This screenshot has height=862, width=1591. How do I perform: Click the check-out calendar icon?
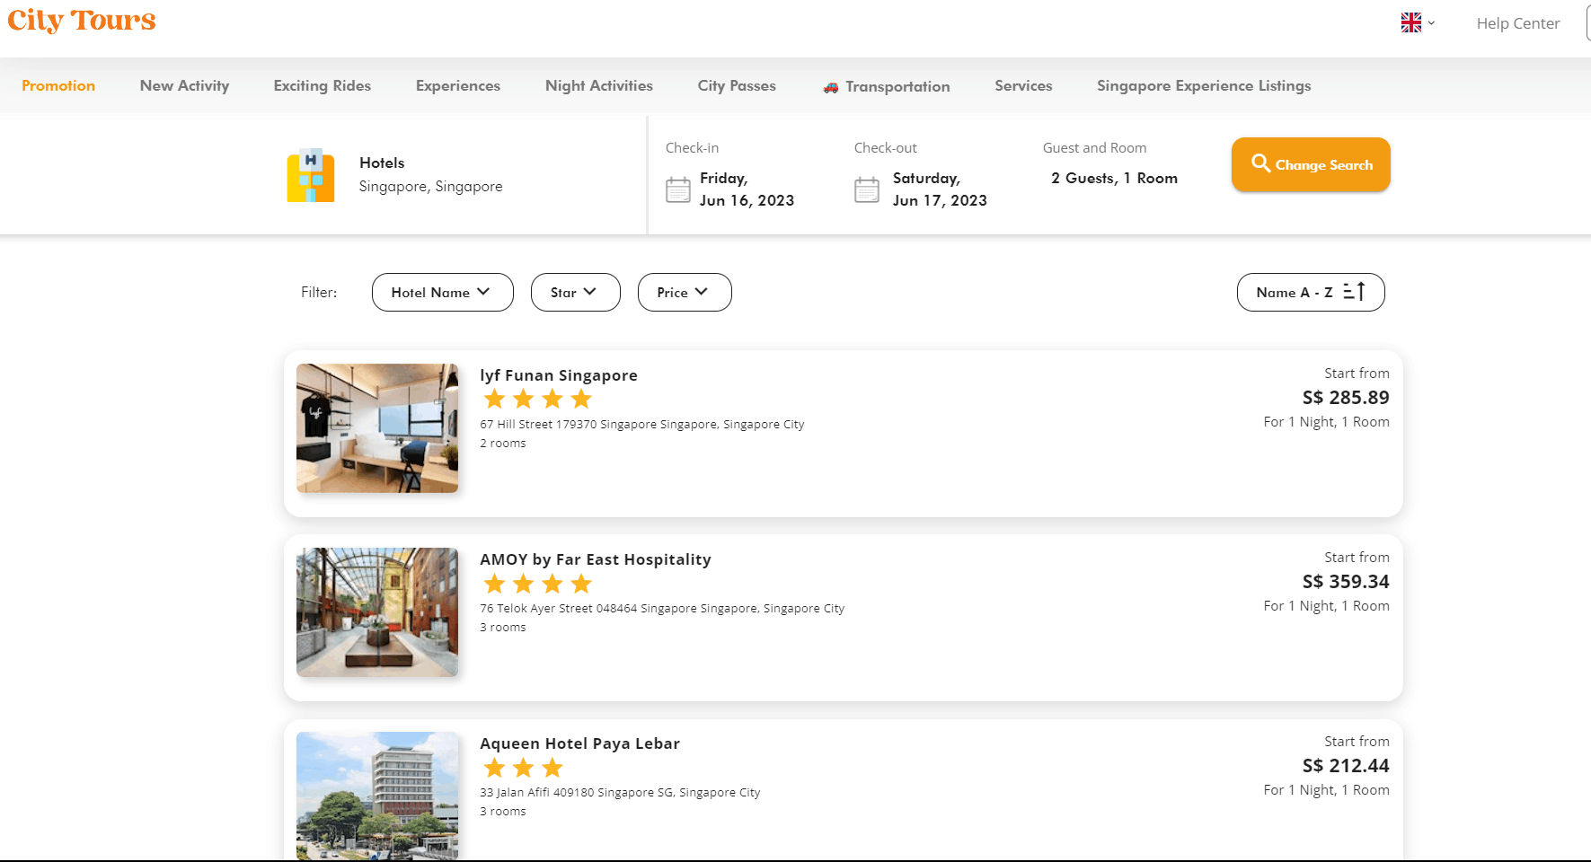(x=866, y=189)
